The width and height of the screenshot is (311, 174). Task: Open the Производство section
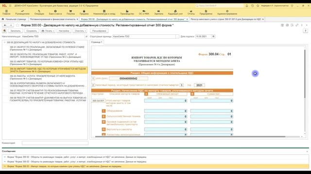click(x=127, y=13)
